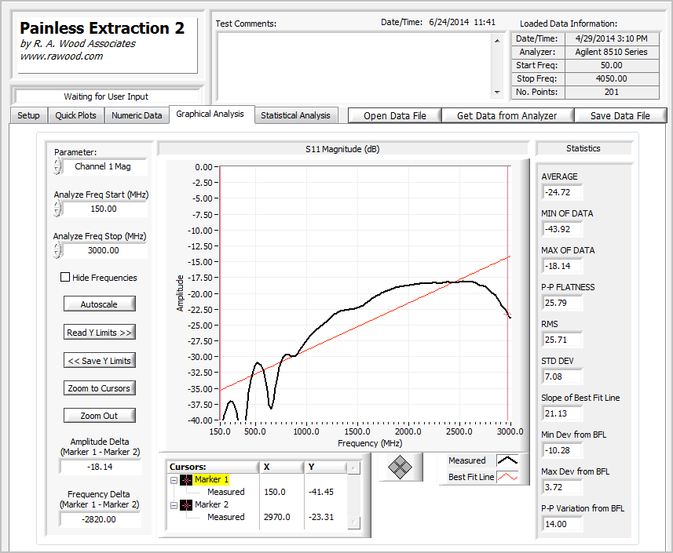Click Marker 2 Measured X value 2970.0
This screenshot has height=553, width=673.
277,518
